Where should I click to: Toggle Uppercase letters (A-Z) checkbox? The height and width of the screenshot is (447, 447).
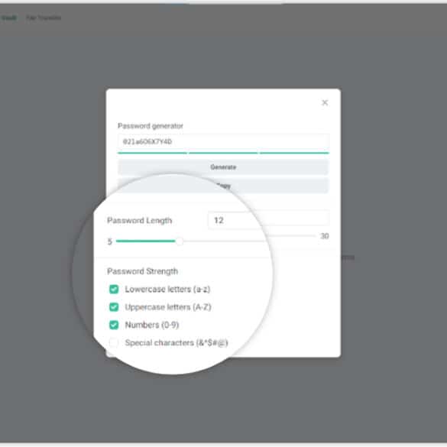[x=114, y=307]
